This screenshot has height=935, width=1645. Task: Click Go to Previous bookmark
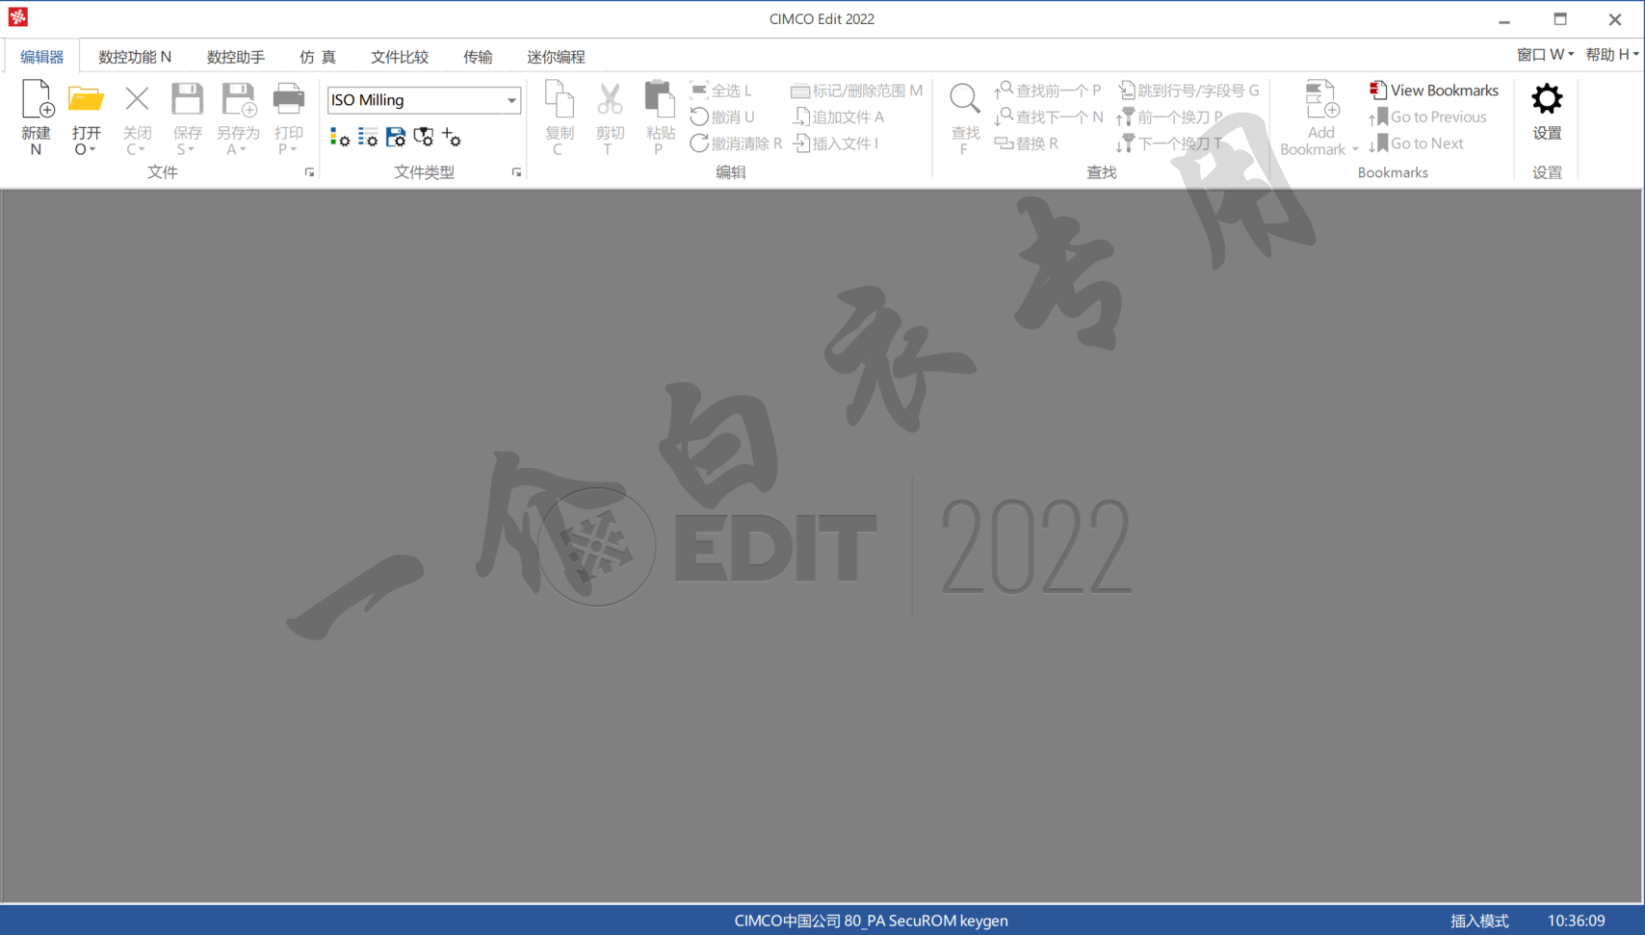point(1427,117)
